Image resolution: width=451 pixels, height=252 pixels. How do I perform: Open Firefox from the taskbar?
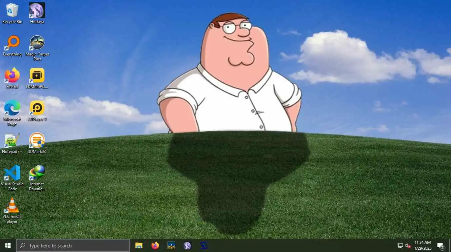coord(155,245)
